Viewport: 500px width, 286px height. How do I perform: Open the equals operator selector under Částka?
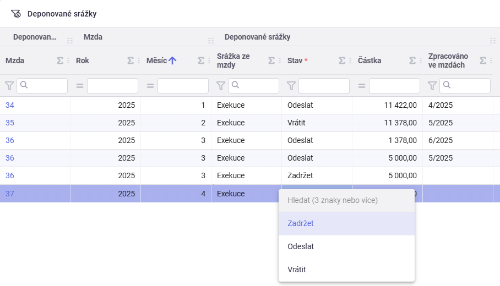[361, 86]
